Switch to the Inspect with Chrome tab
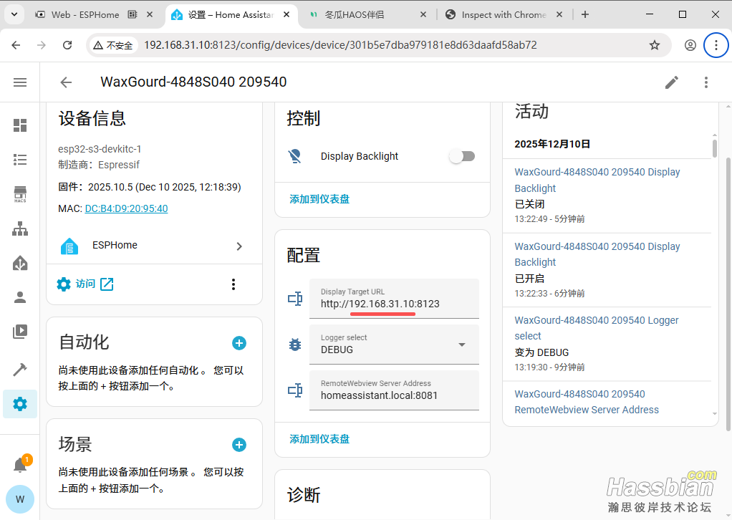This screenshot has width=732, height=520. (x=503, y=14)
